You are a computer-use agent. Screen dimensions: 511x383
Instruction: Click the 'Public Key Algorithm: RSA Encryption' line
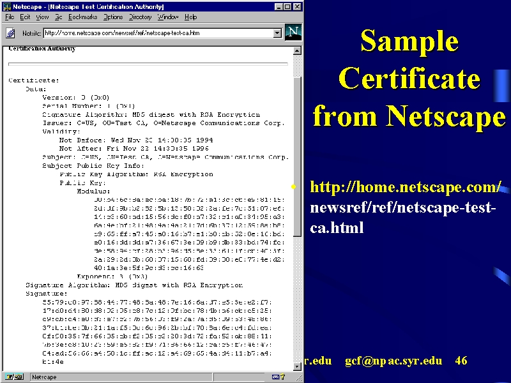tap(136, 174)
